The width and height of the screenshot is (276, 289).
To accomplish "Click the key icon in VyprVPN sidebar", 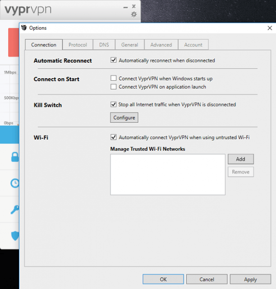I will tap(15, 209).
